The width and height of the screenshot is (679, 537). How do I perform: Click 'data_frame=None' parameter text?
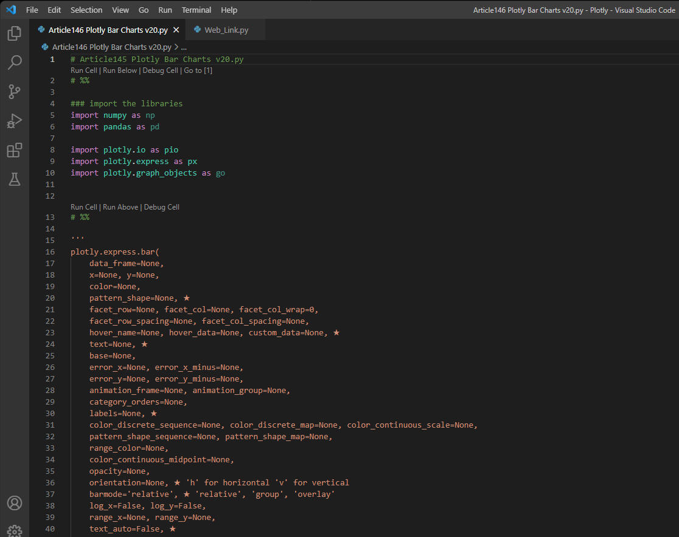(124, 263)
